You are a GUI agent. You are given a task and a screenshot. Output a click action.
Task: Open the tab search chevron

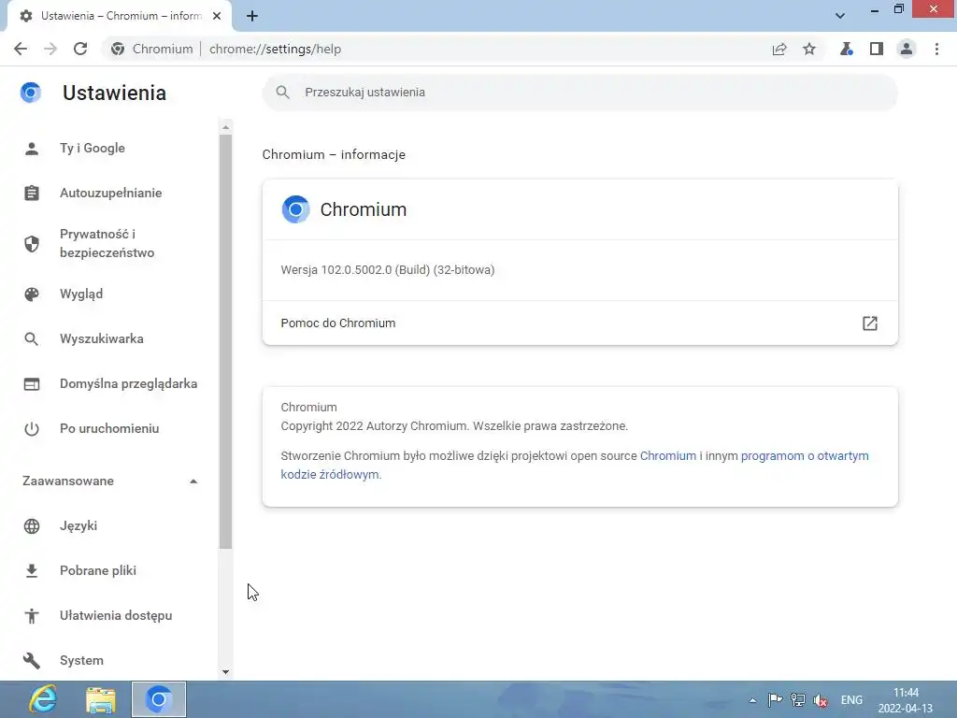coord(840,16)
